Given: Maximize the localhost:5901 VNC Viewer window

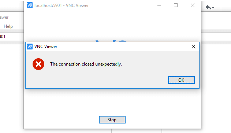Looking at the screenshot, I should tap(176, 5).
